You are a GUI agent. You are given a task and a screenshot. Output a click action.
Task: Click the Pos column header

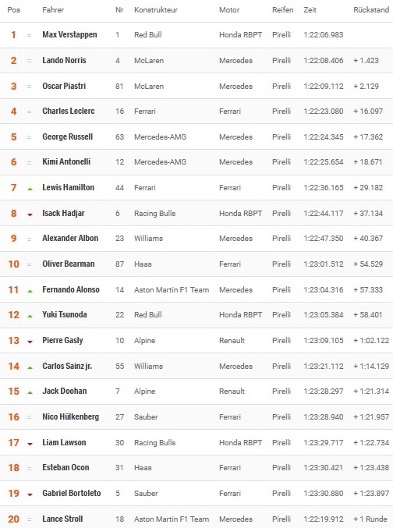pyautogui.click(x=14, y=10)
